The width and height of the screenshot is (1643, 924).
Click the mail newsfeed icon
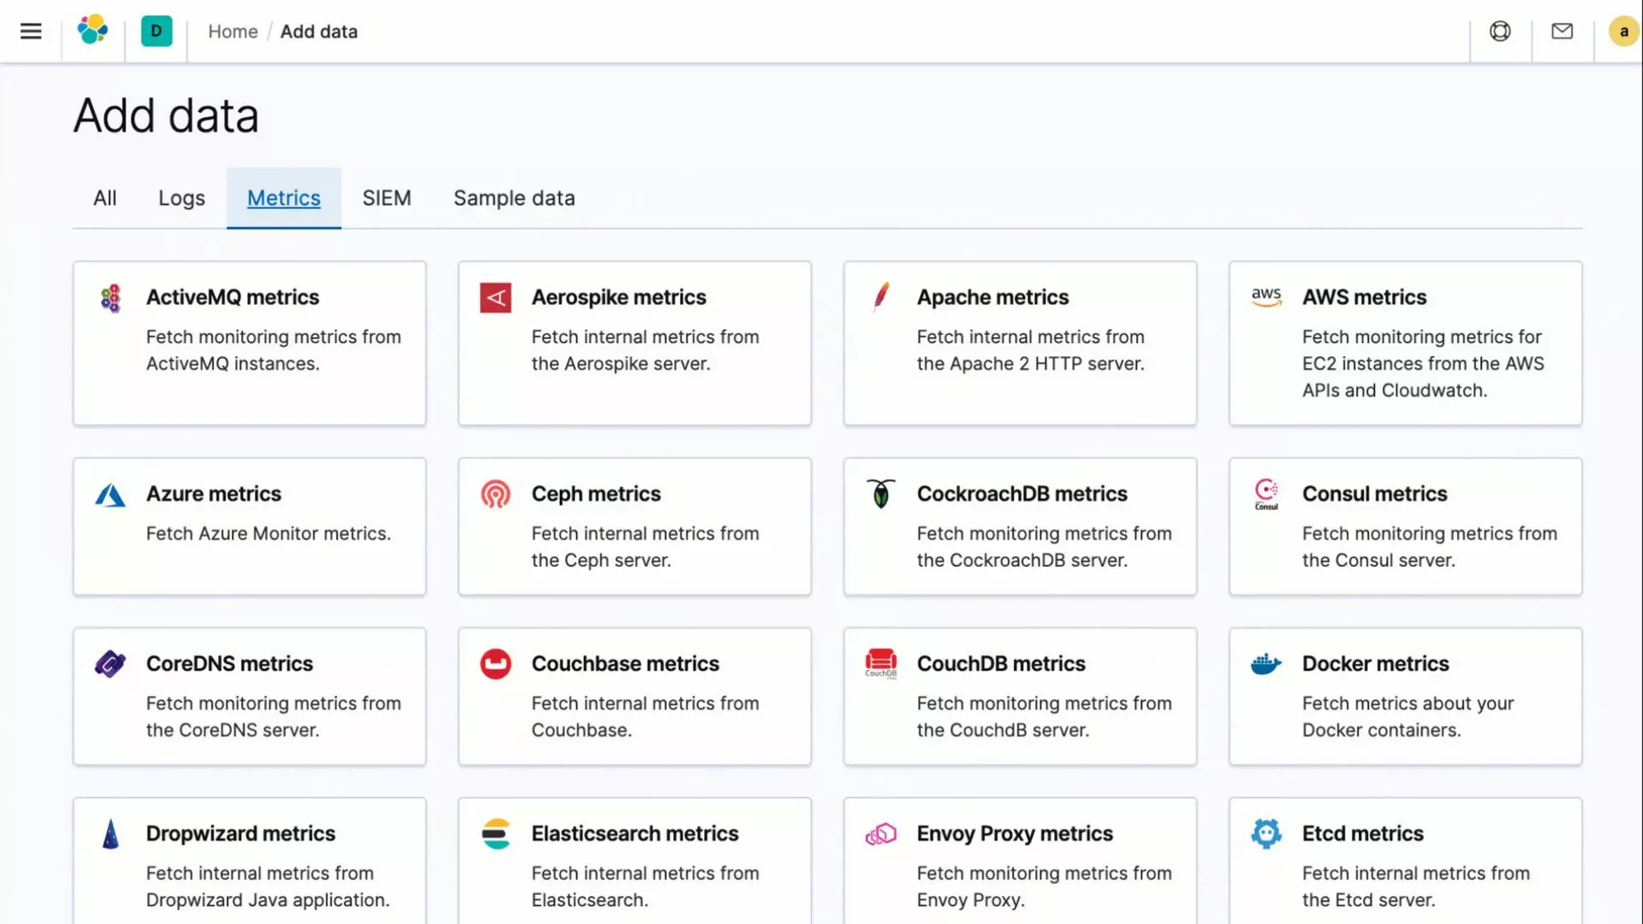[1561, 31]
